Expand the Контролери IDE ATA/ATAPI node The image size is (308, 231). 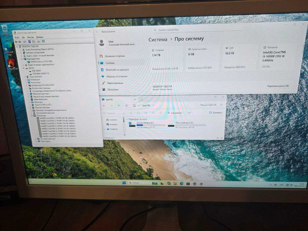click(27, 85)
